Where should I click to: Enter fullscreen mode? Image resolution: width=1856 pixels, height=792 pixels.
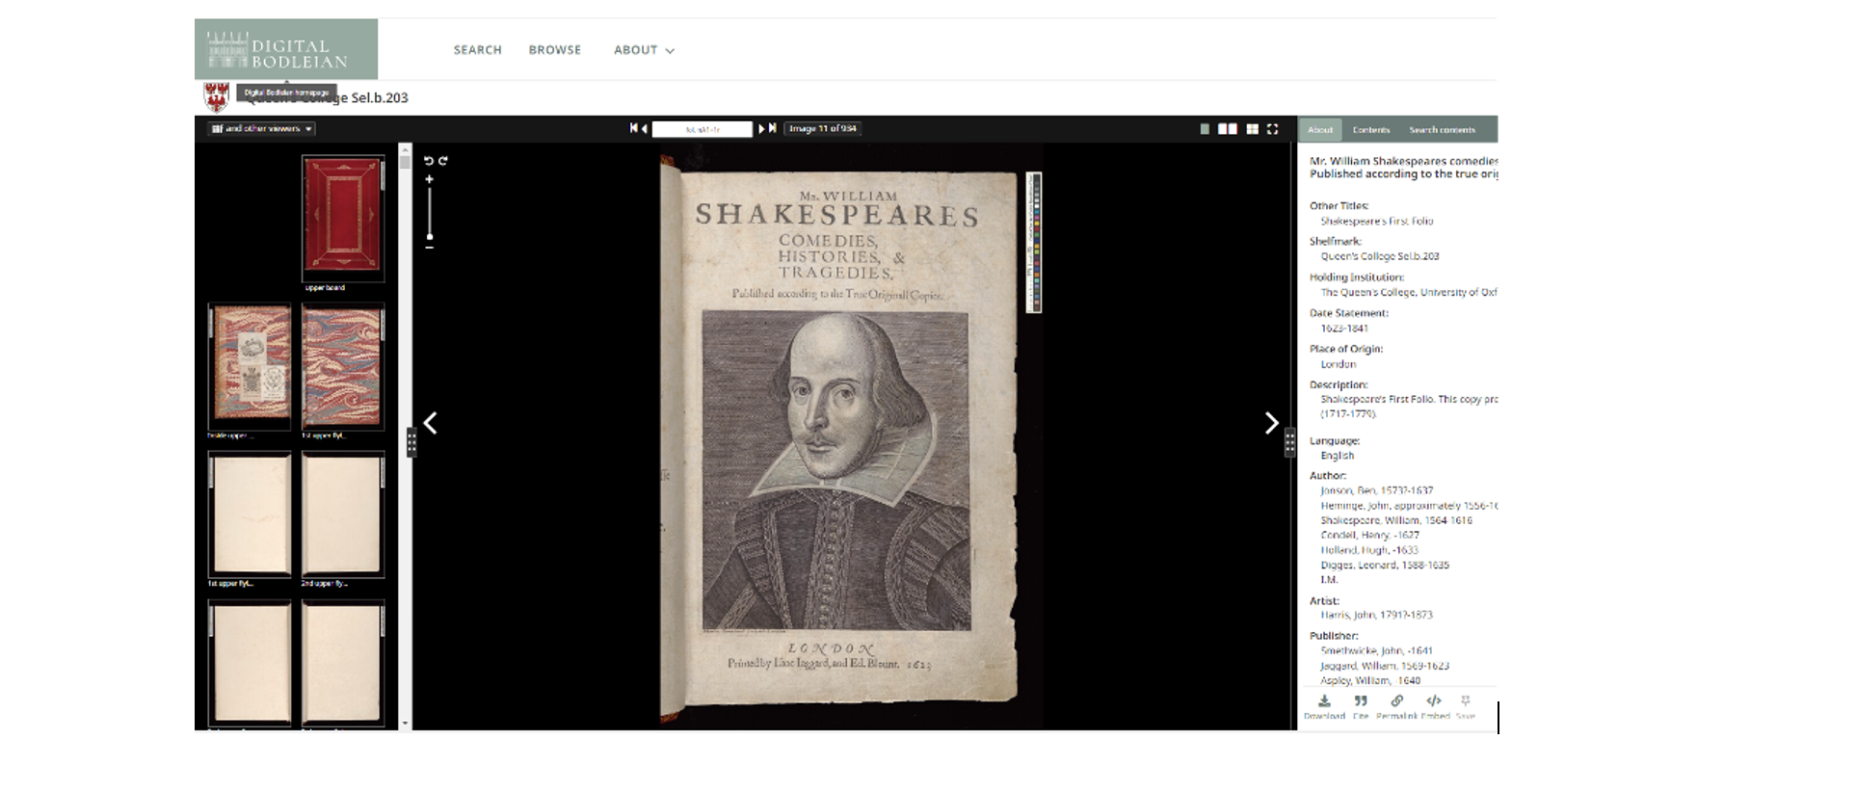[1272, 128]
